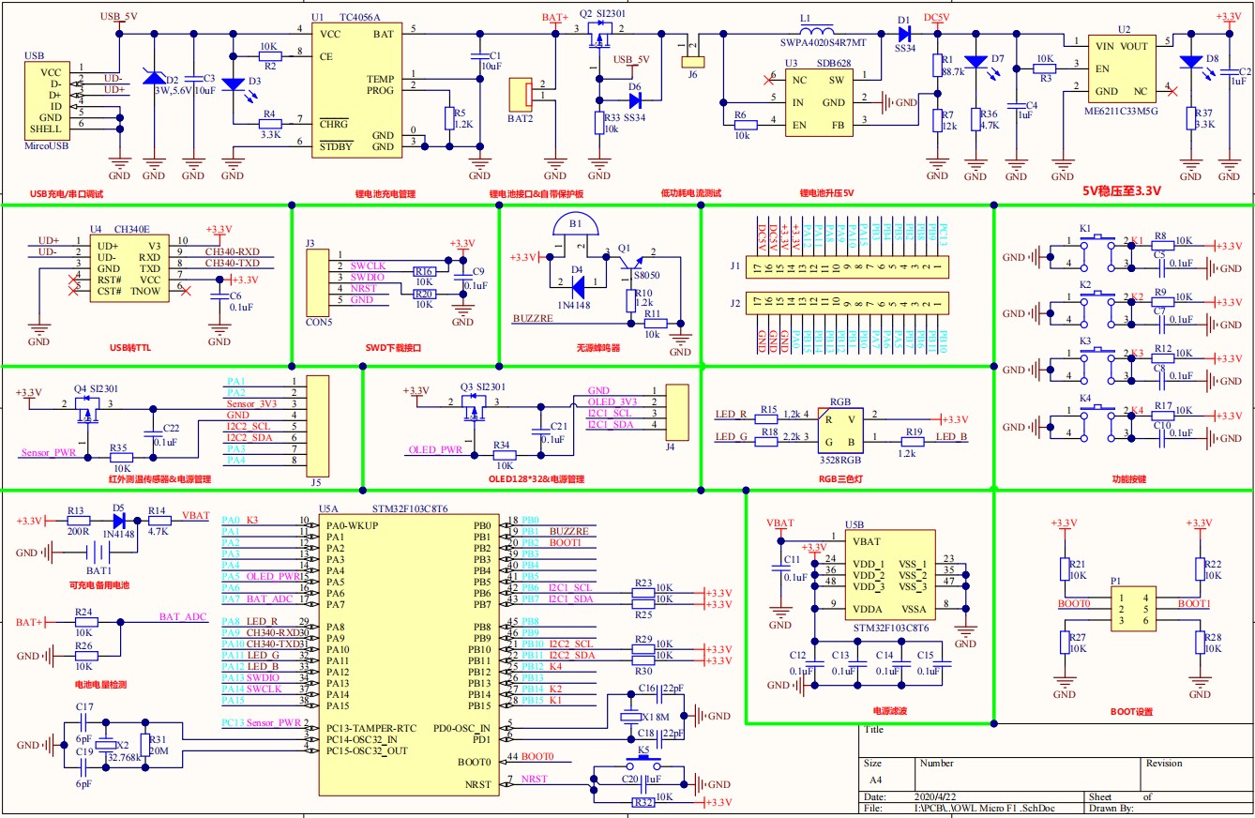Click the X2 32.768k crystal
1255x818 pixels.
click(105, 745)
